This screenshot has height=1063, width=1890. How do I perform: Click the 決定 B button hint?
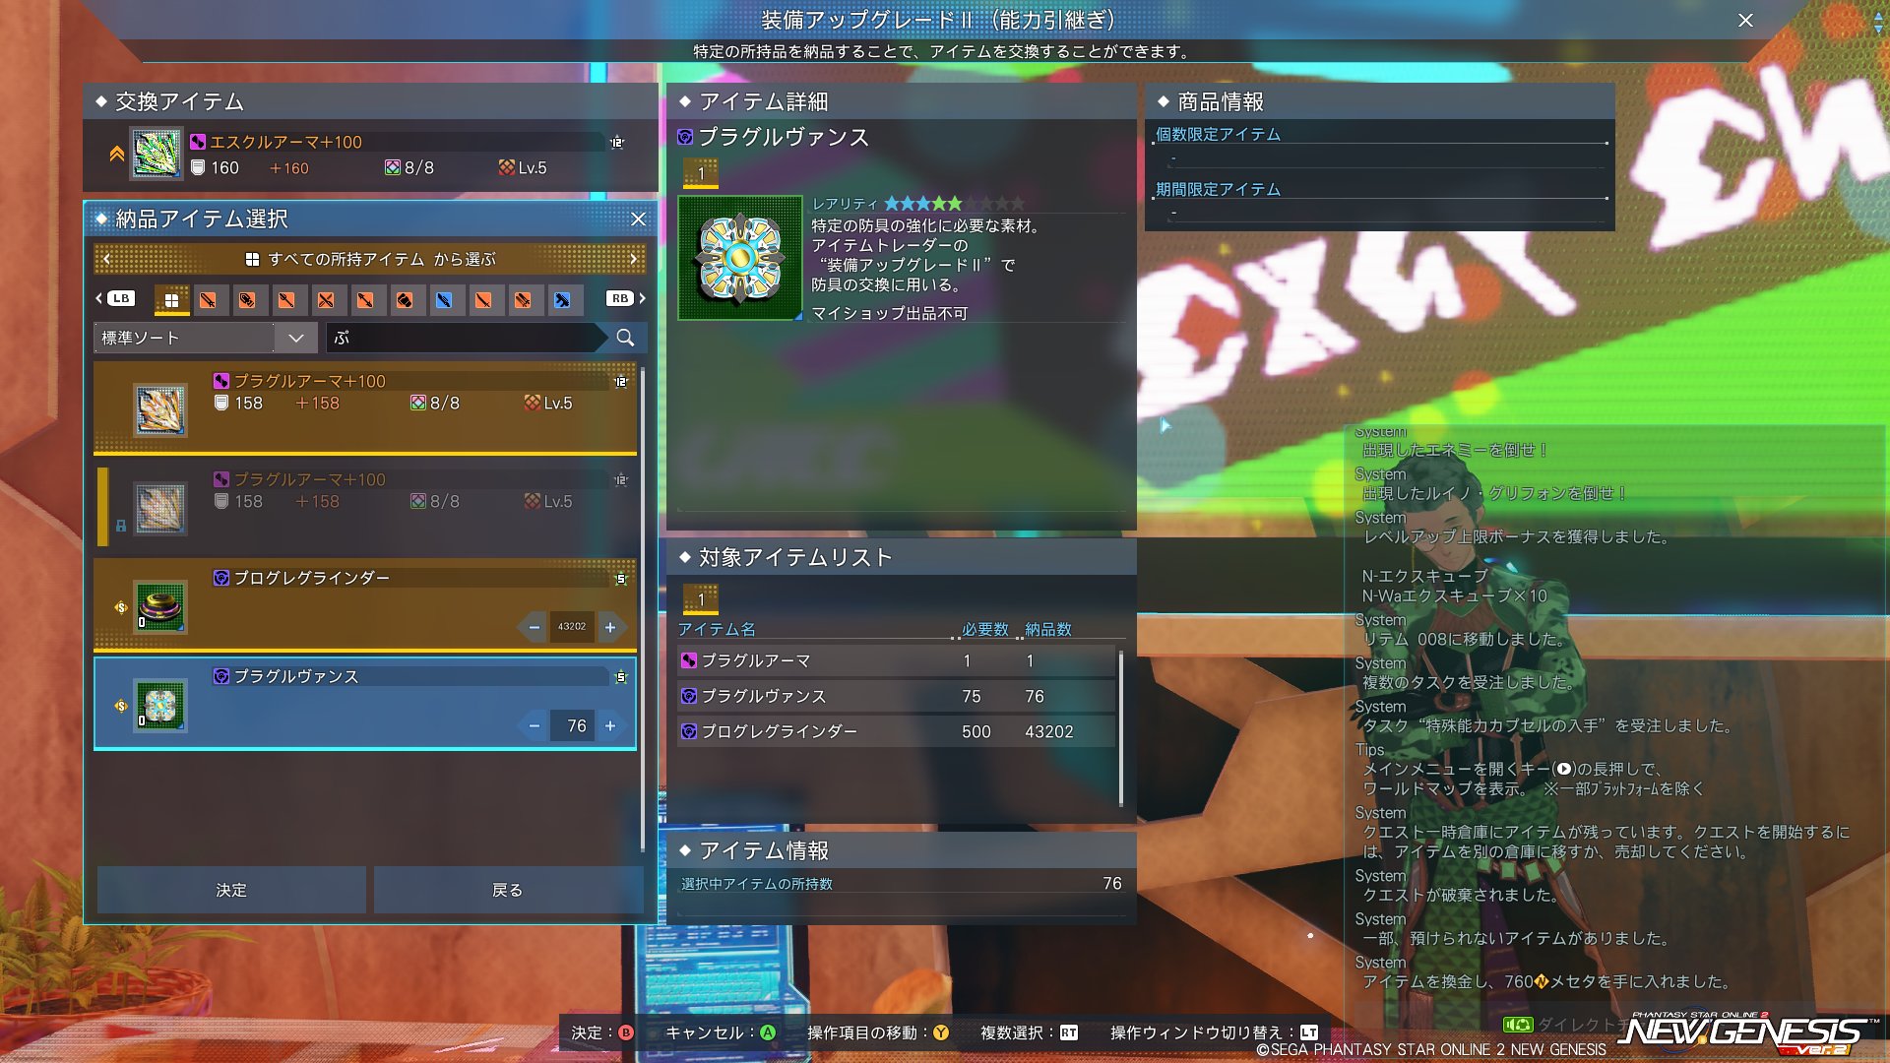(x=602, y=1032)
